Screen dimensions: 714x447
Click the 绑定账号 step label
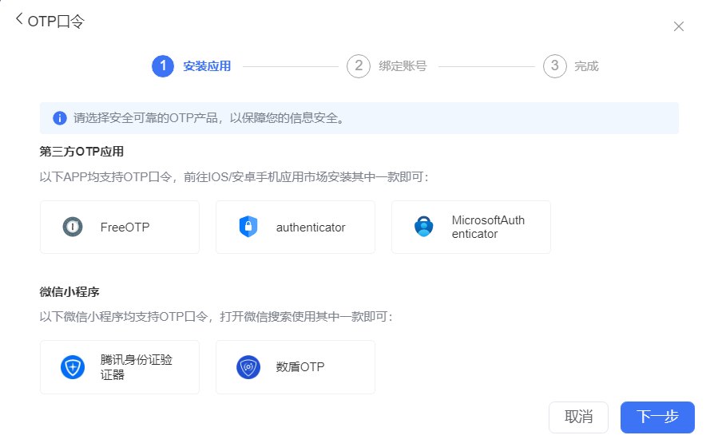pos(403,66)
